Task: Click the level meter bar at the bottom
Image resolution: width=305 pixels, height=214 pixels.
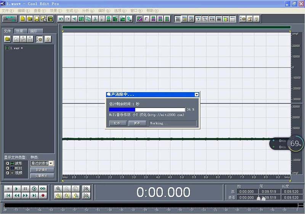Action: tap(151, 205)
